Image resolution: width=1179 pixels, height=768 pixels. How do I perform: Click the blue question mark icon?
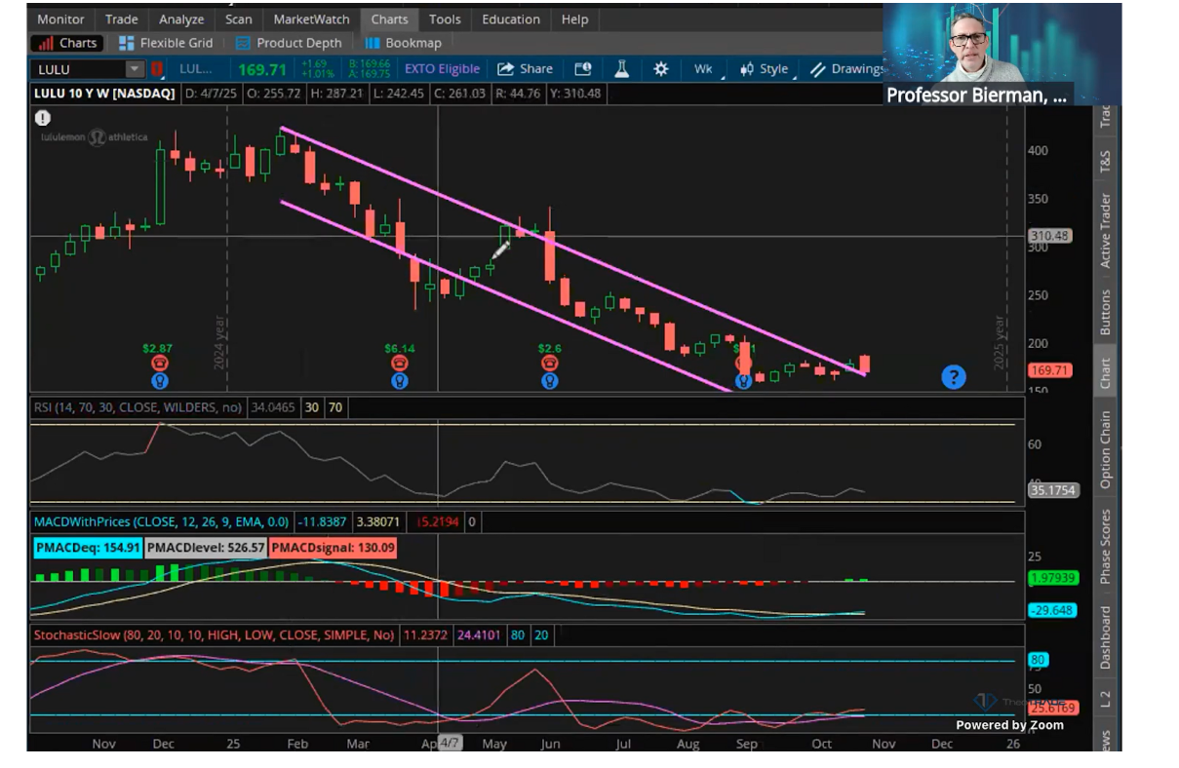(x=953, y=377)
